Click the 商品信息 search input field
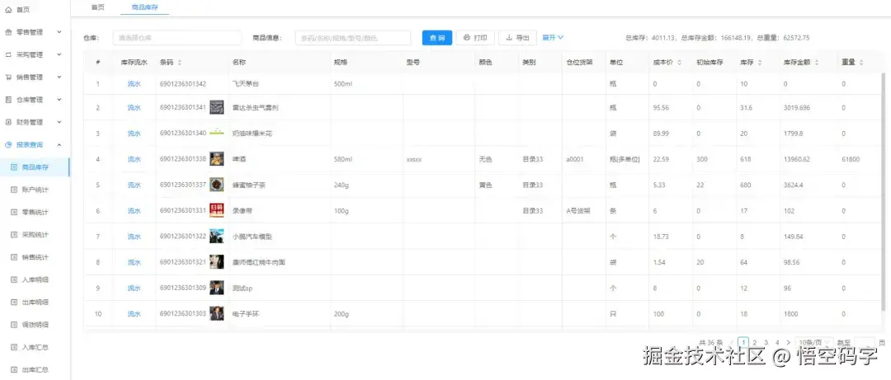This screenshot has width=891, height=380. (353, 37)
